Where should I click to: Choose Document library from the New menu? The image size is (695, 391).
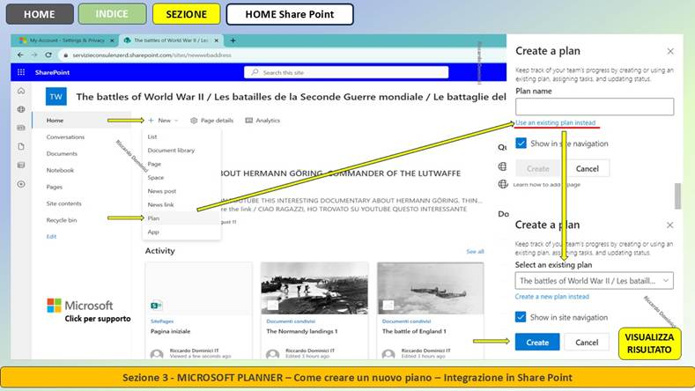coord(171,151)
